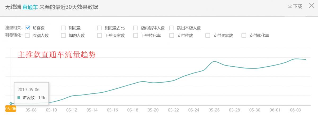The width and height of the screenshot is (318, 120).
Task: Click the 06-01 axis date label
Action: point(275,109)
